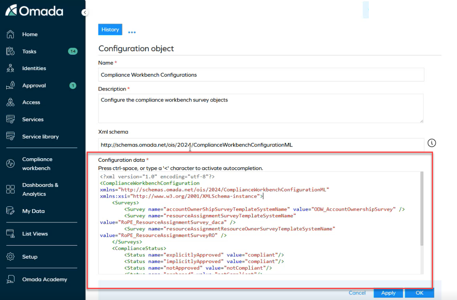Open Approval in the sidebar
Image resolution: width=457 pixels, height=300 pixels.
34,85
